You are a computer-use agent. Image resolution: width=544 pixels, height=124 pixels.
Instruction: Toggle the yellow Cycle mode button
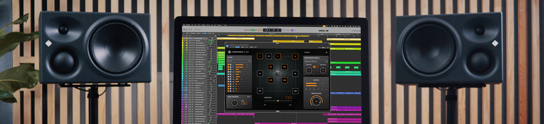(261, 30)
